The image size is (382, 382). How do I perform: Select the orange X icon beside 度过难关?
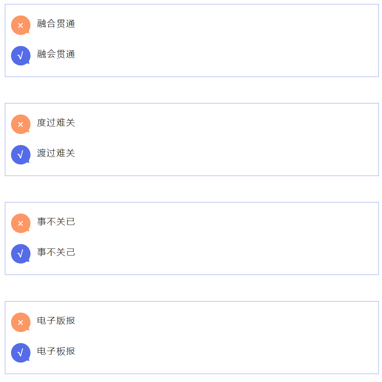(20, 124)
